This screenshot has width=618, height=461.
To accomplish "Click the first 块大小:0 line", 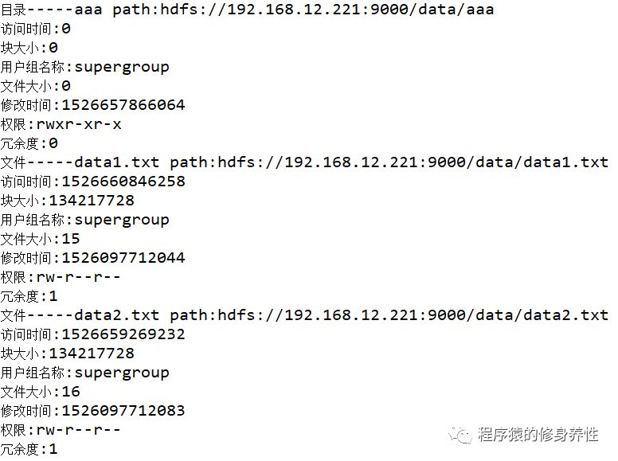I will 29,48.
